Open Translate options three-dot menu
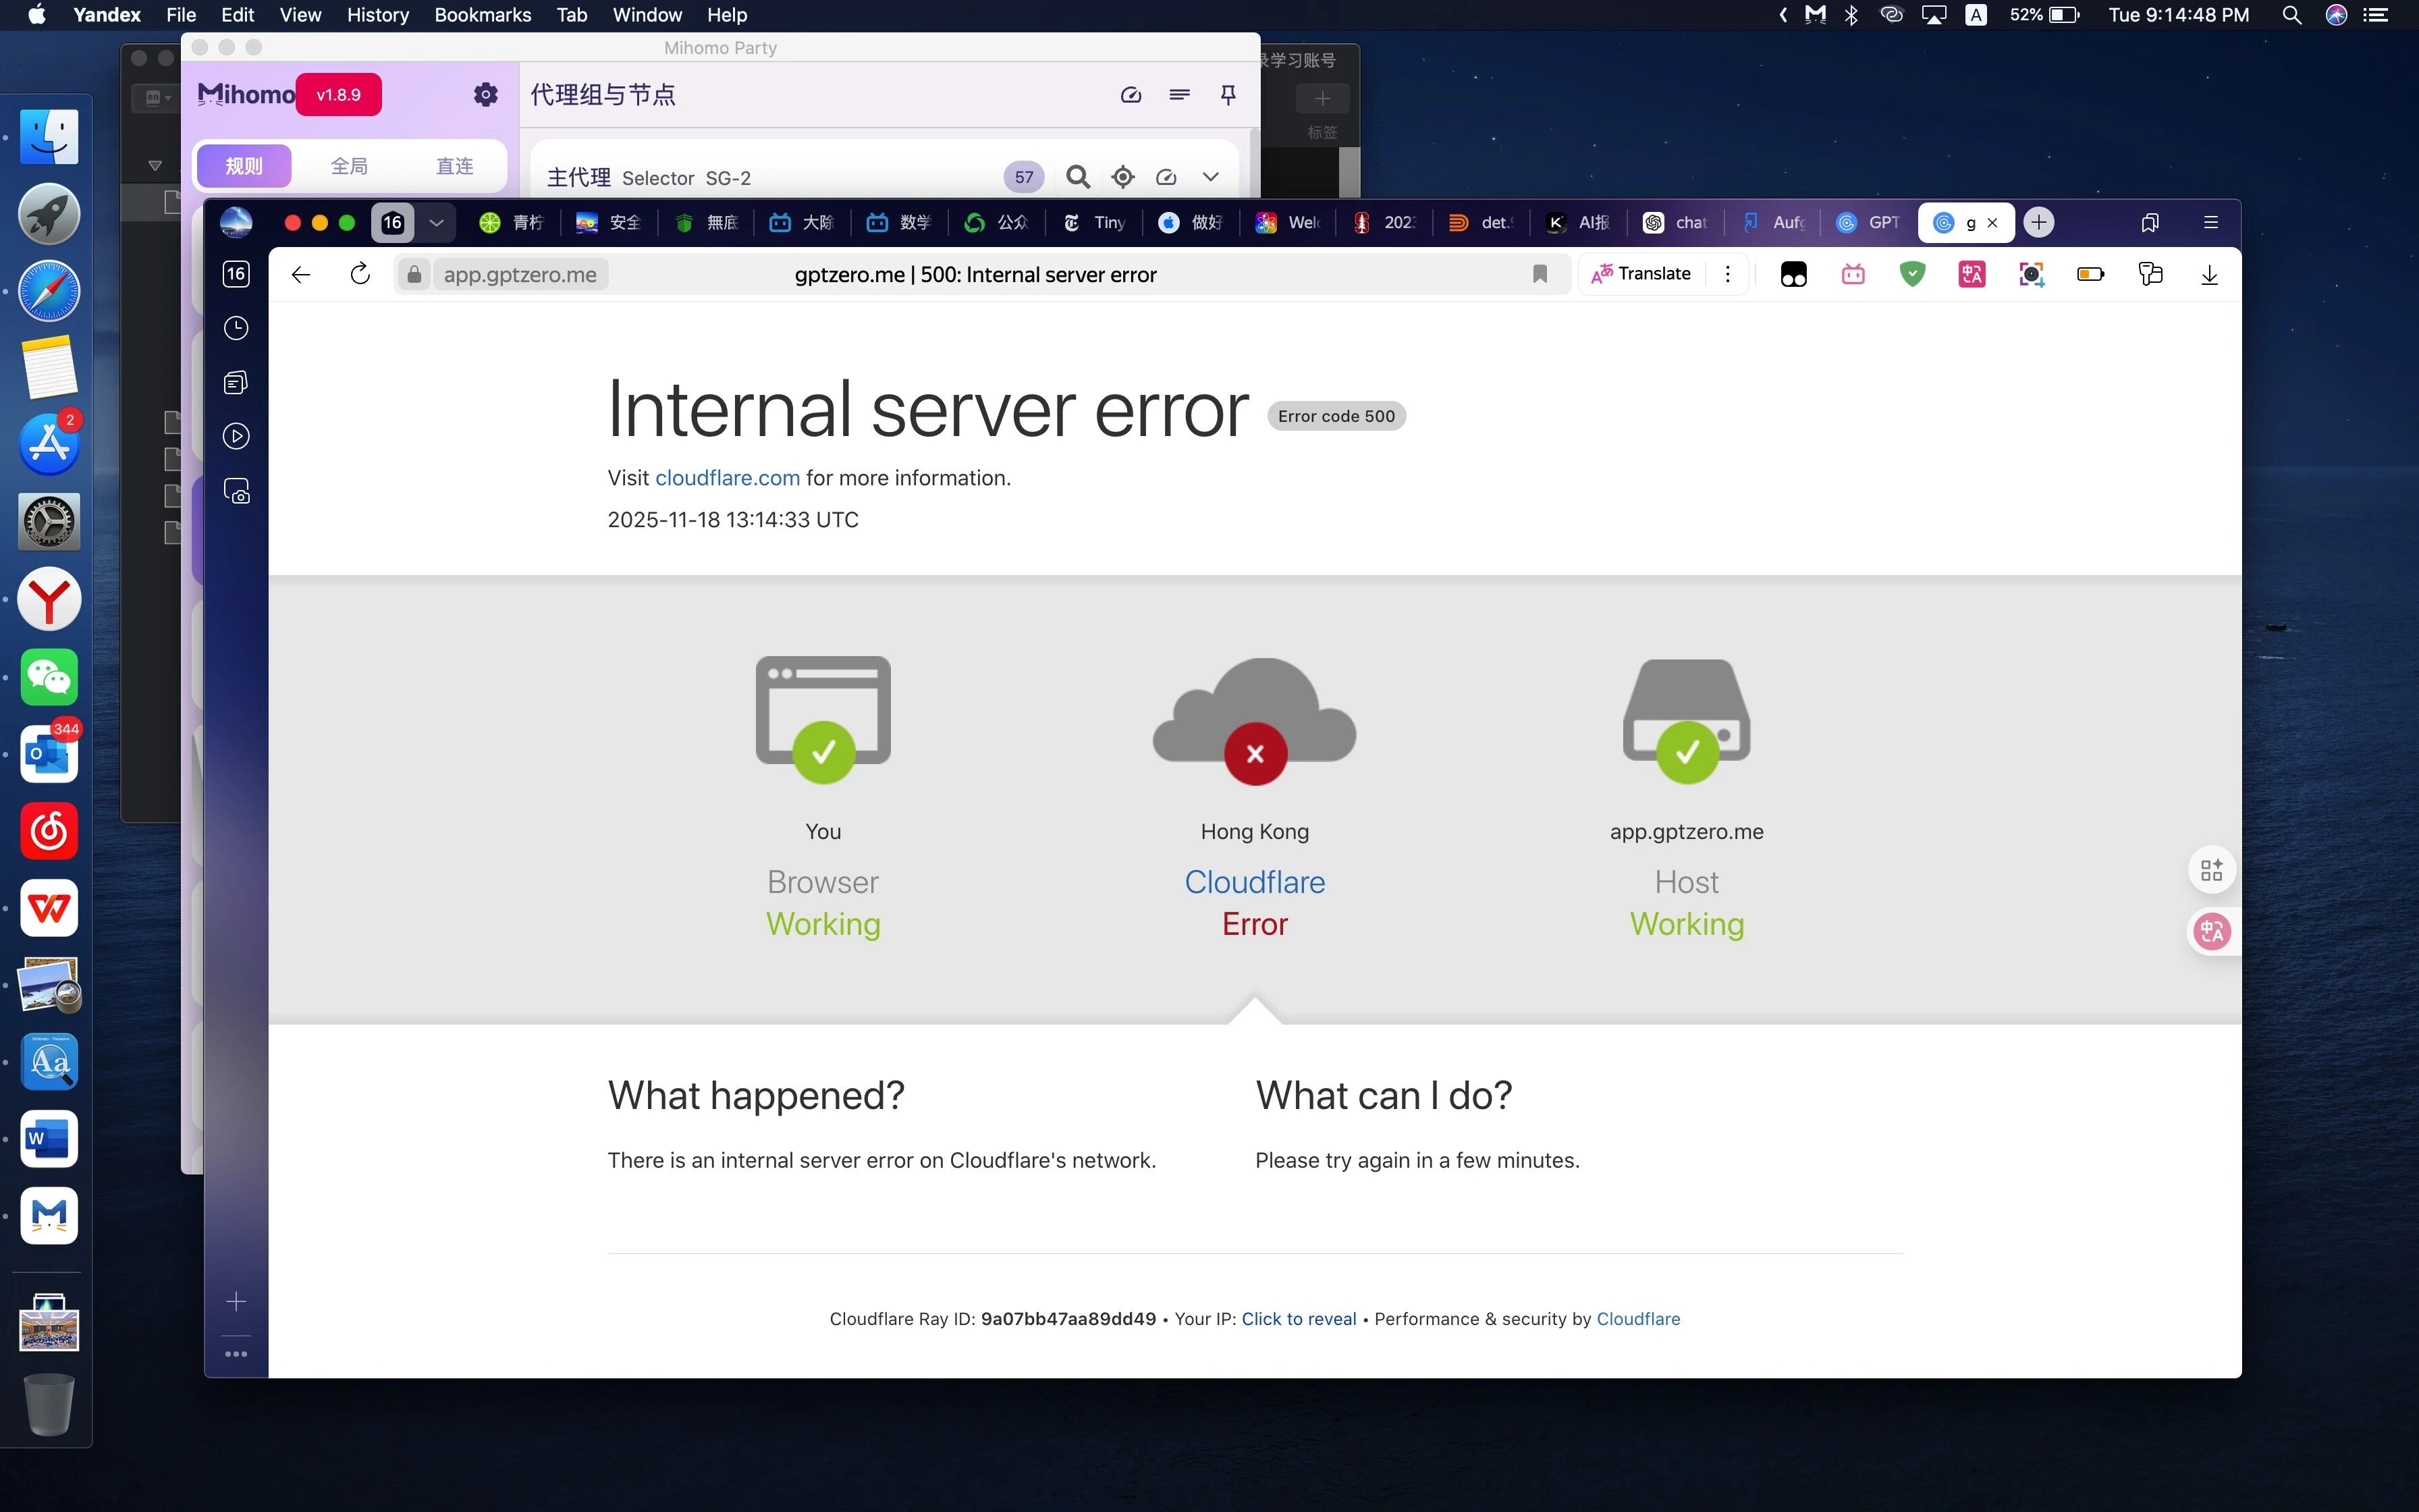Screen dimensions: 2419x1512 [x=1727, y=274]
